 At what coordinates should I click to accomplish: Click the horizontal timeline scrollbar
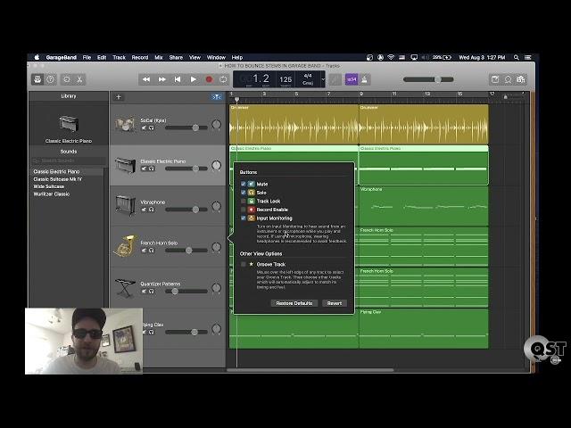point(310,370)
